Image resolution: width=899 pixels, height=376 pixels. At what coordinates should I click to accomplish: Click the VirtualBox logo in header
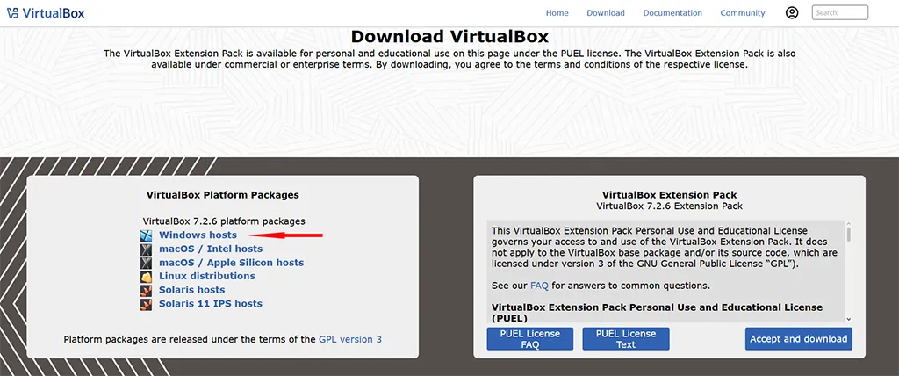point(13,12)
